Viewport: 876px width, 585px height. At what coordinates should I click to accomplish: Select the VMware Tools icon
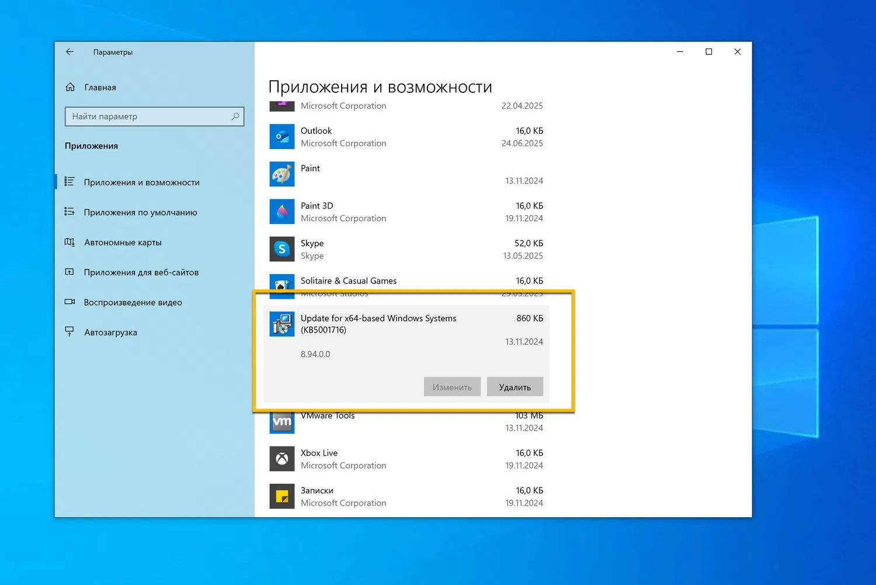[281, 422]
